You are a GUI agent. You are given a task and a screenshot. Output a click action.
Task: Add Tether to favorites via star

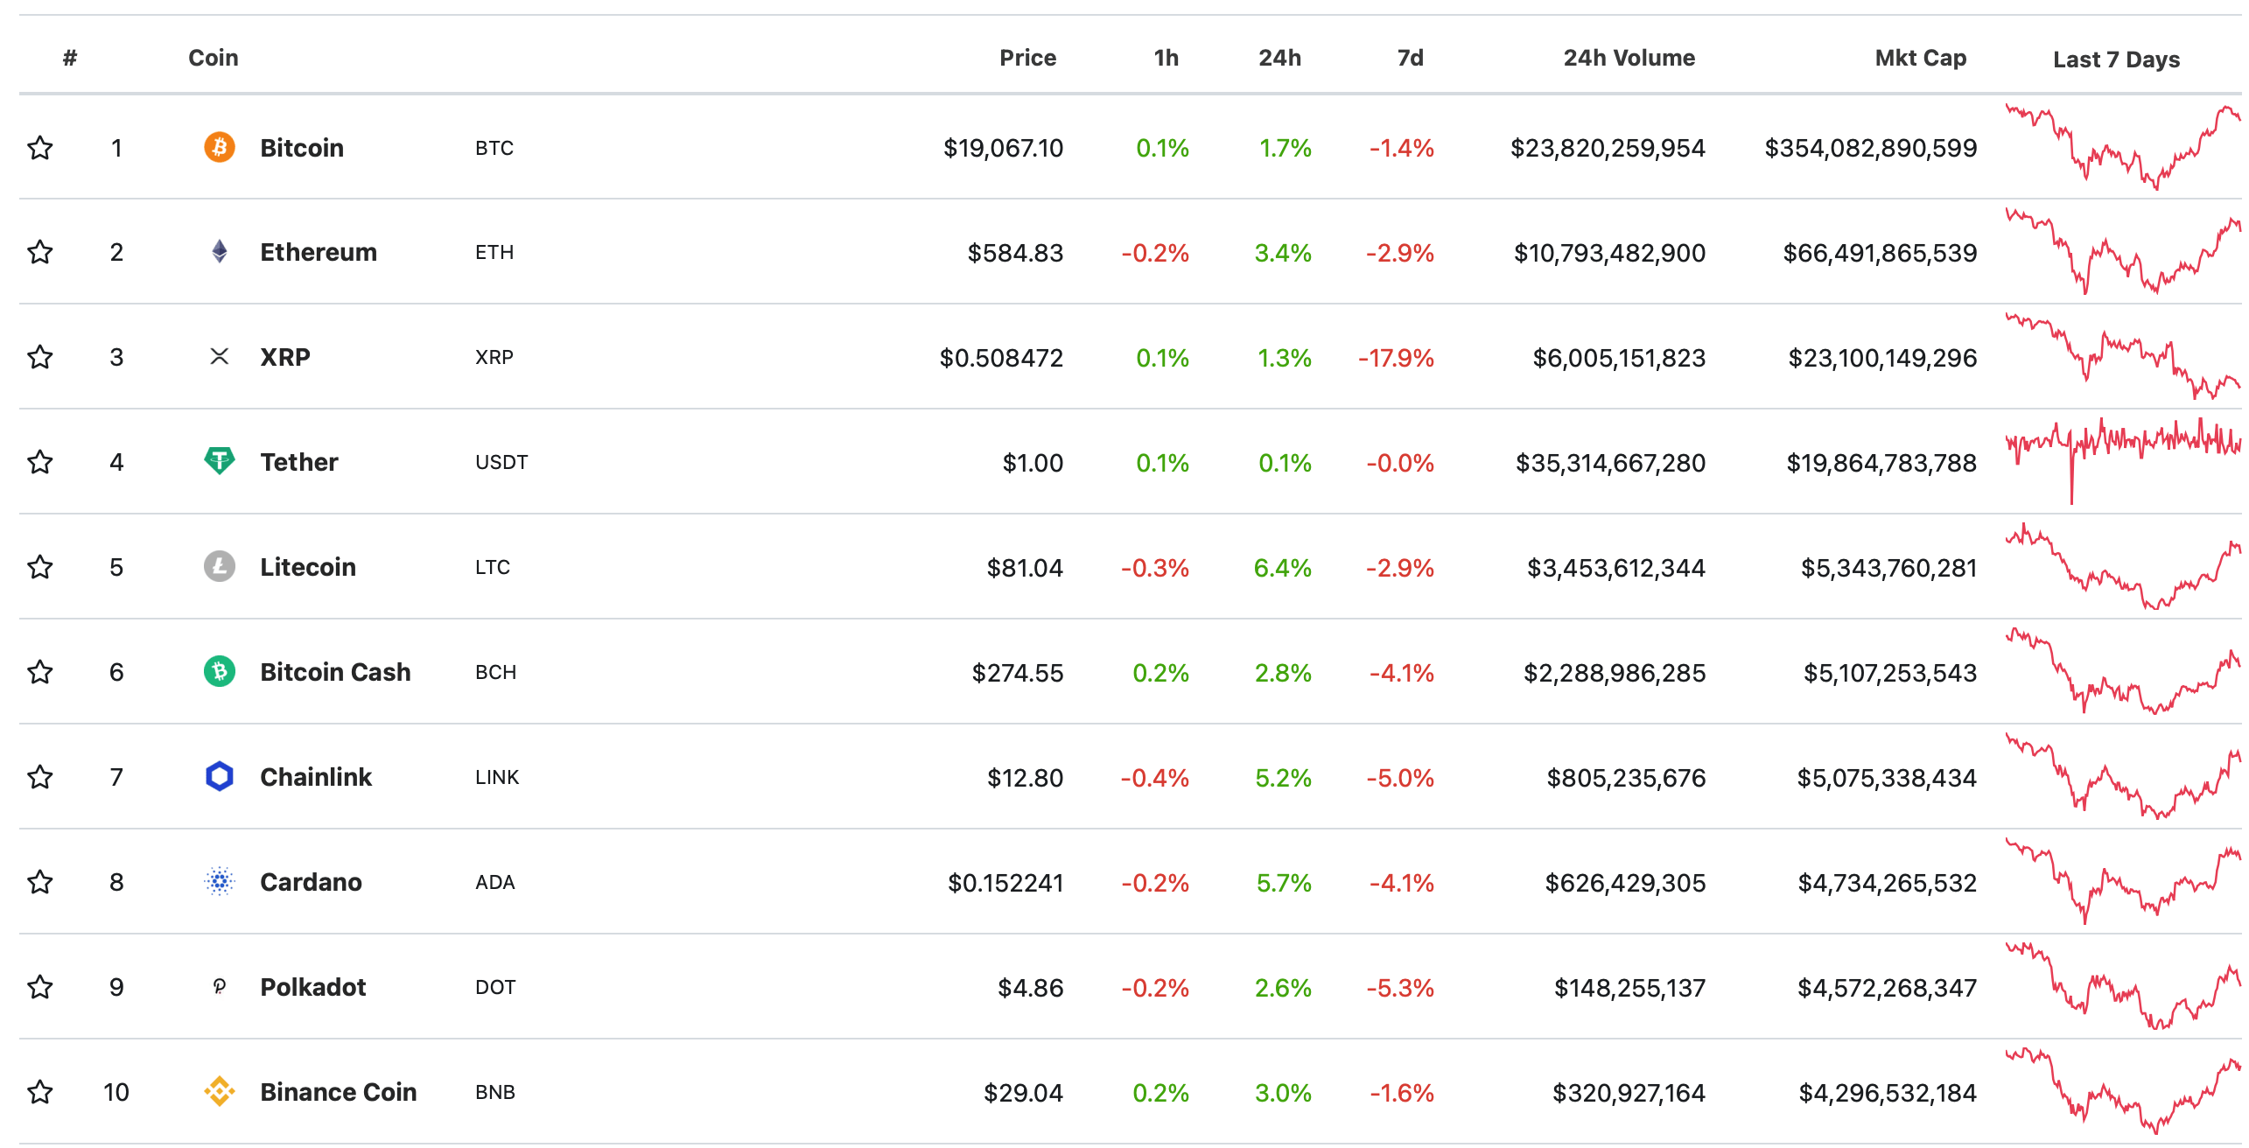[40, 462]
